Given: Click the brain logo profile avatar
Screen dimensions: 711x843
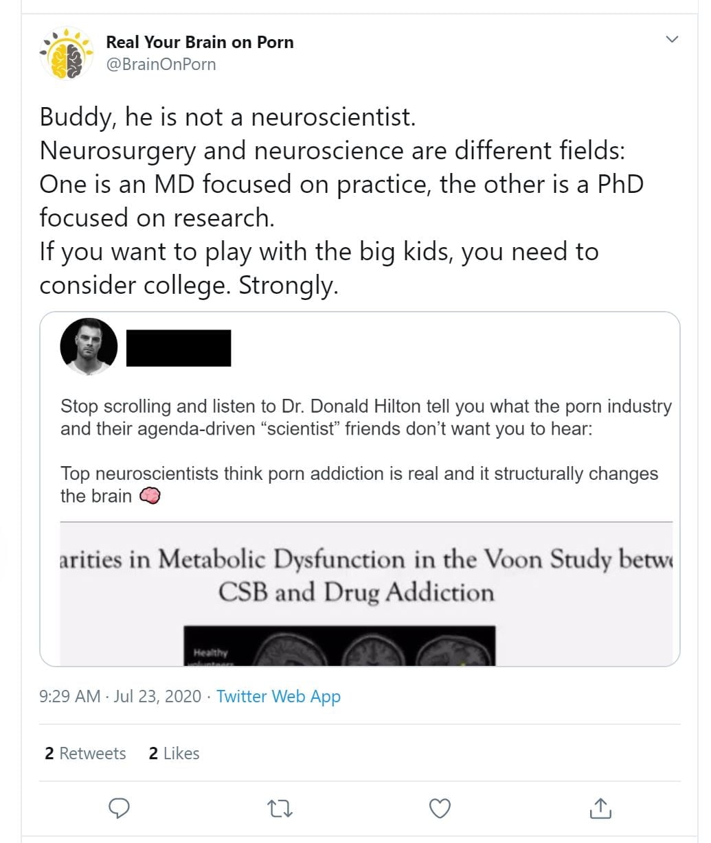Looking at the screenshot, I should 66,54.
